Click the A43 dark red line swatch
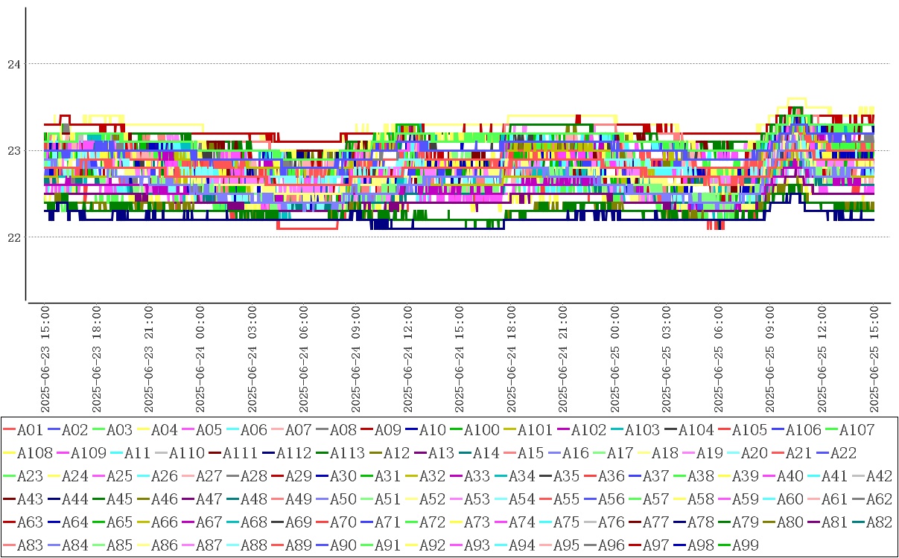 [9, 499]
